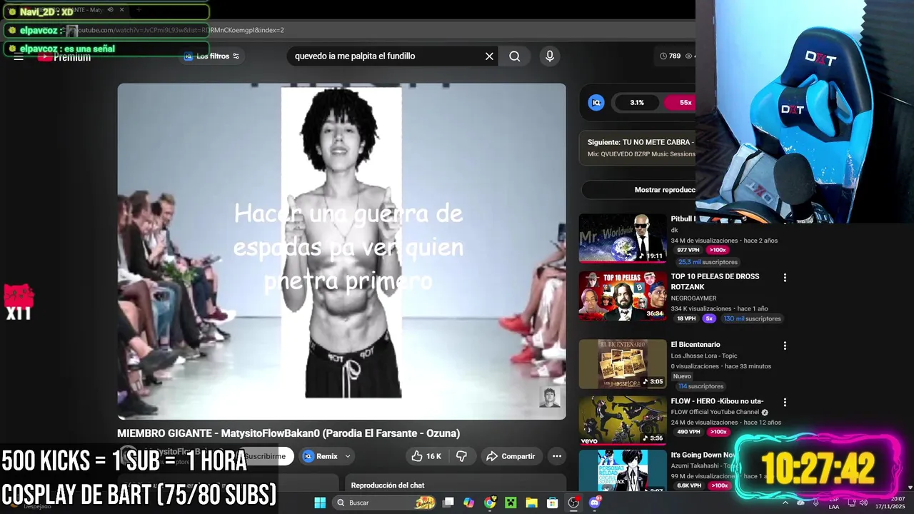Open Discord from the taskbar
Screen dimensions: 914x514
pos(595,503)
